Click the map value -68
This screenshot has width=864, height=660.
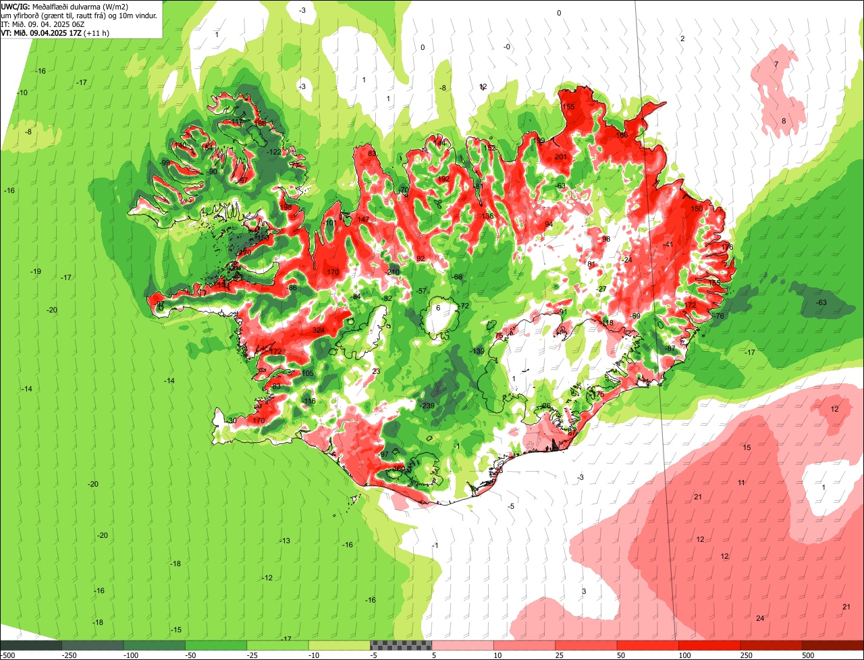457,277
